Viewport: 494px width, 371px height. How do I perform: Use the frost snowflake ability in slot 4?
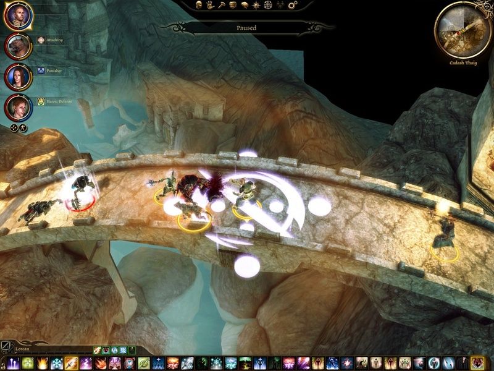click(57, 363)
